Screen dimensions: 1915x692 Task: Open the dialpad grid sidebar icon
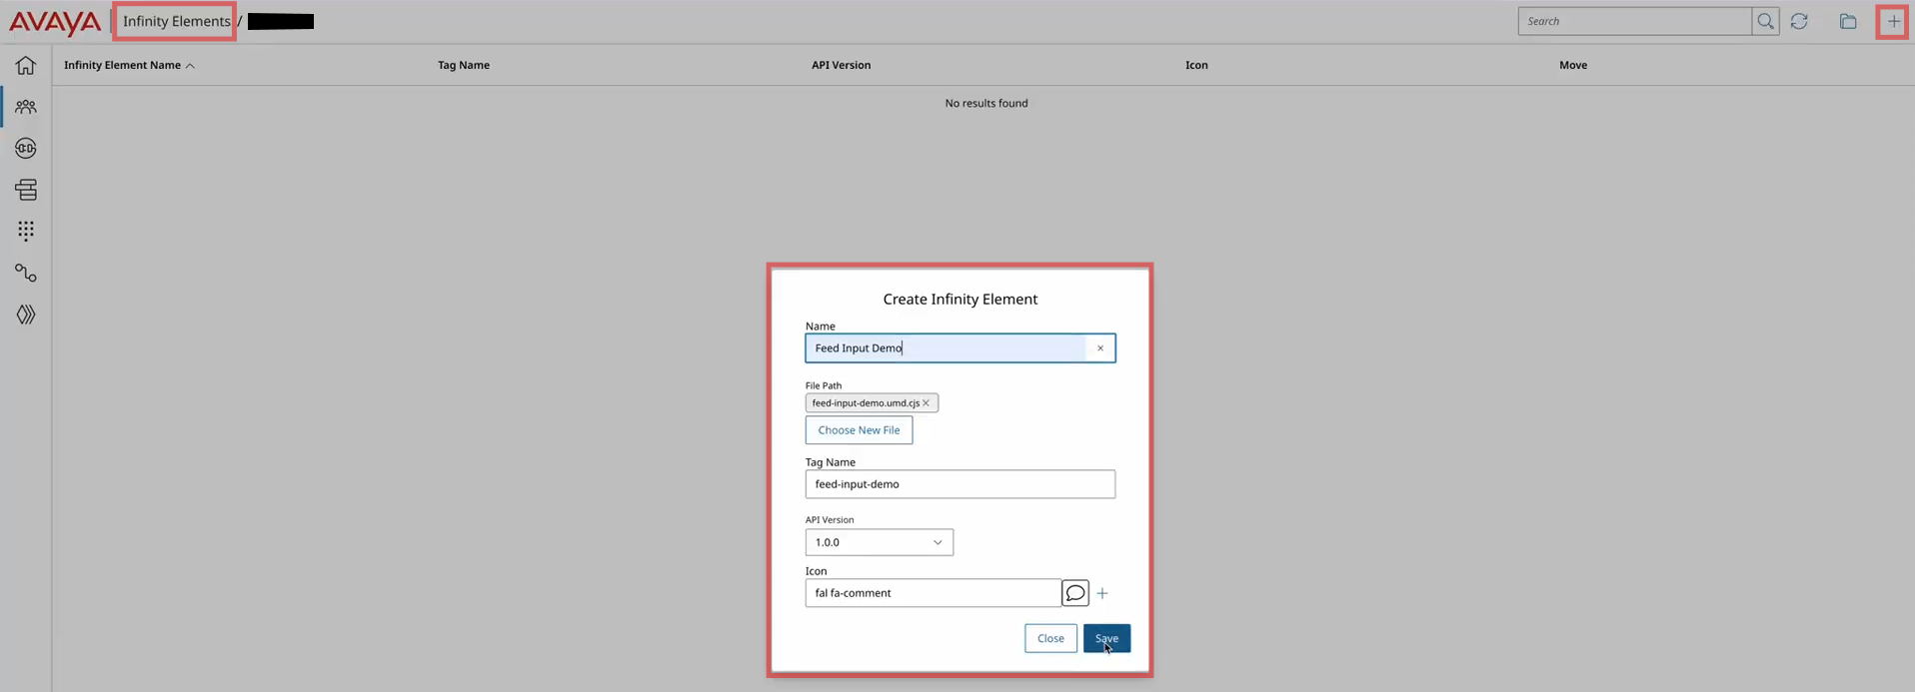click(26, 232)
